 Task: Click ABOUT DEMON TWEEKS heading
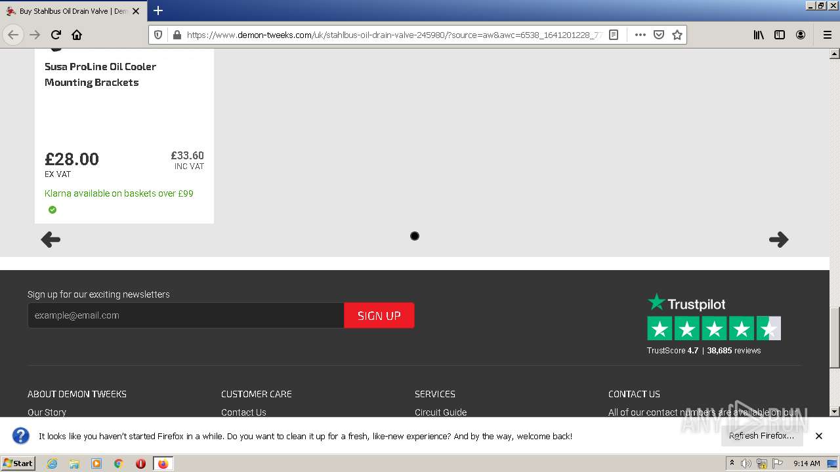pos(77,394)
